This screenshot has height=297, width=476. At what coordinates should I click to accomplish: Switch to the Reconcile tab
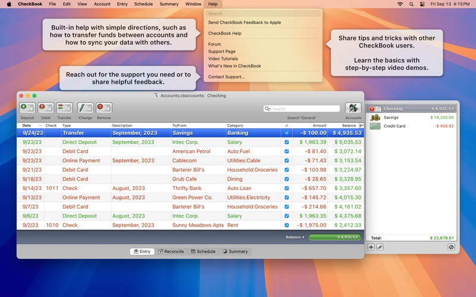pyautogui.click(x=171, y=251)
